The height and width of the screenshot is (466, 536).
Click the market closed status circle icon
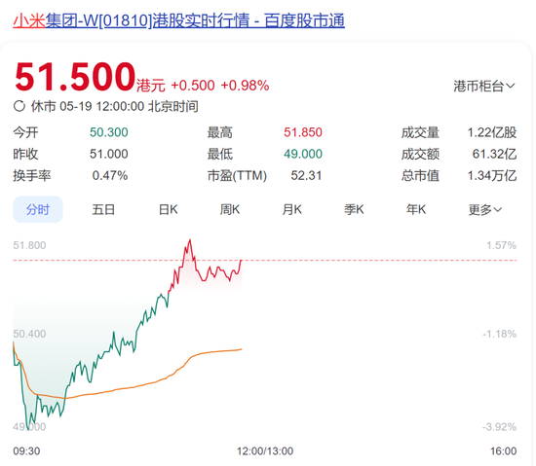tap(19, 106)
